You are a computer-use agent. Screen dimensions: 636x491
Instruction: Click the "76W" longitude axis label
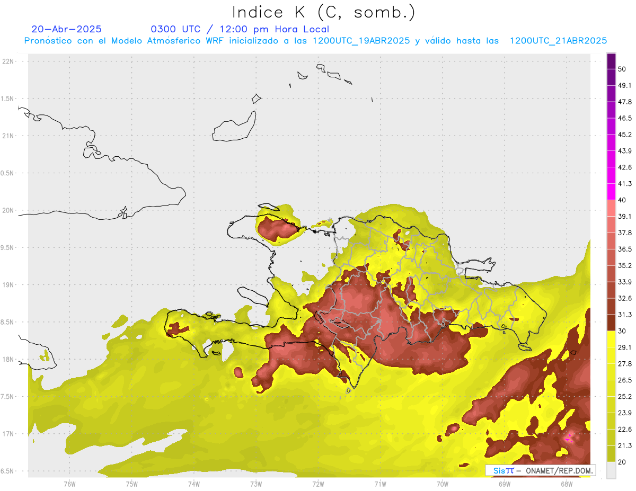click(69, 484)
